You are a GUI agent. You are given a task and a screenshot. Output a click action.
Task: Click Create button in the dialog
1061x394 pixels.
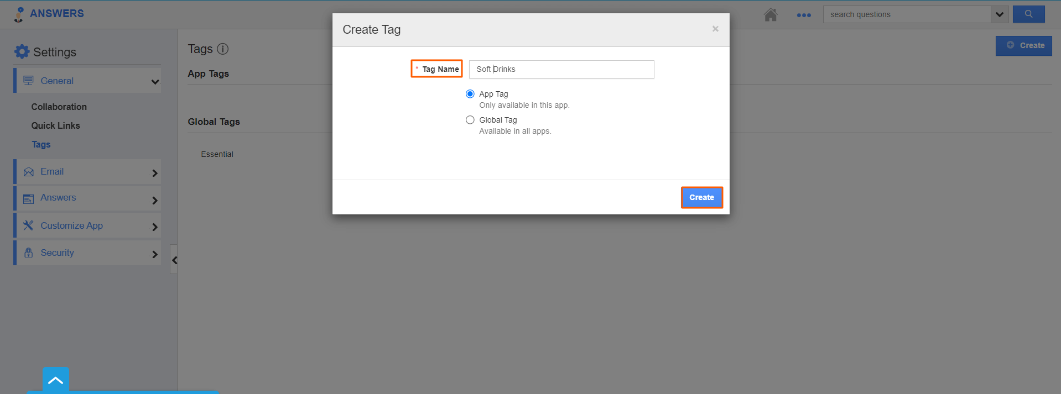point(701,197)
